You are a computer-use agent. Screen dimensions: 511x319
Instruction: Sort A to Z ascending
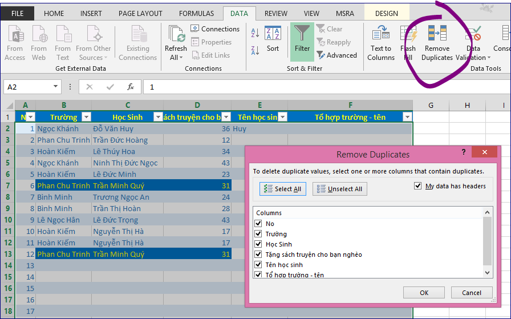[255, 33]
